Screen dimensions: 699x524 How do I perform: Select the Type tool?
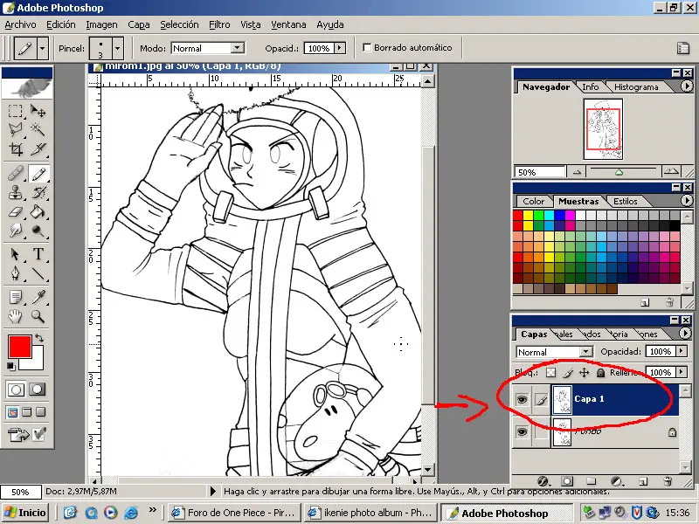click(x=38, y=254)
